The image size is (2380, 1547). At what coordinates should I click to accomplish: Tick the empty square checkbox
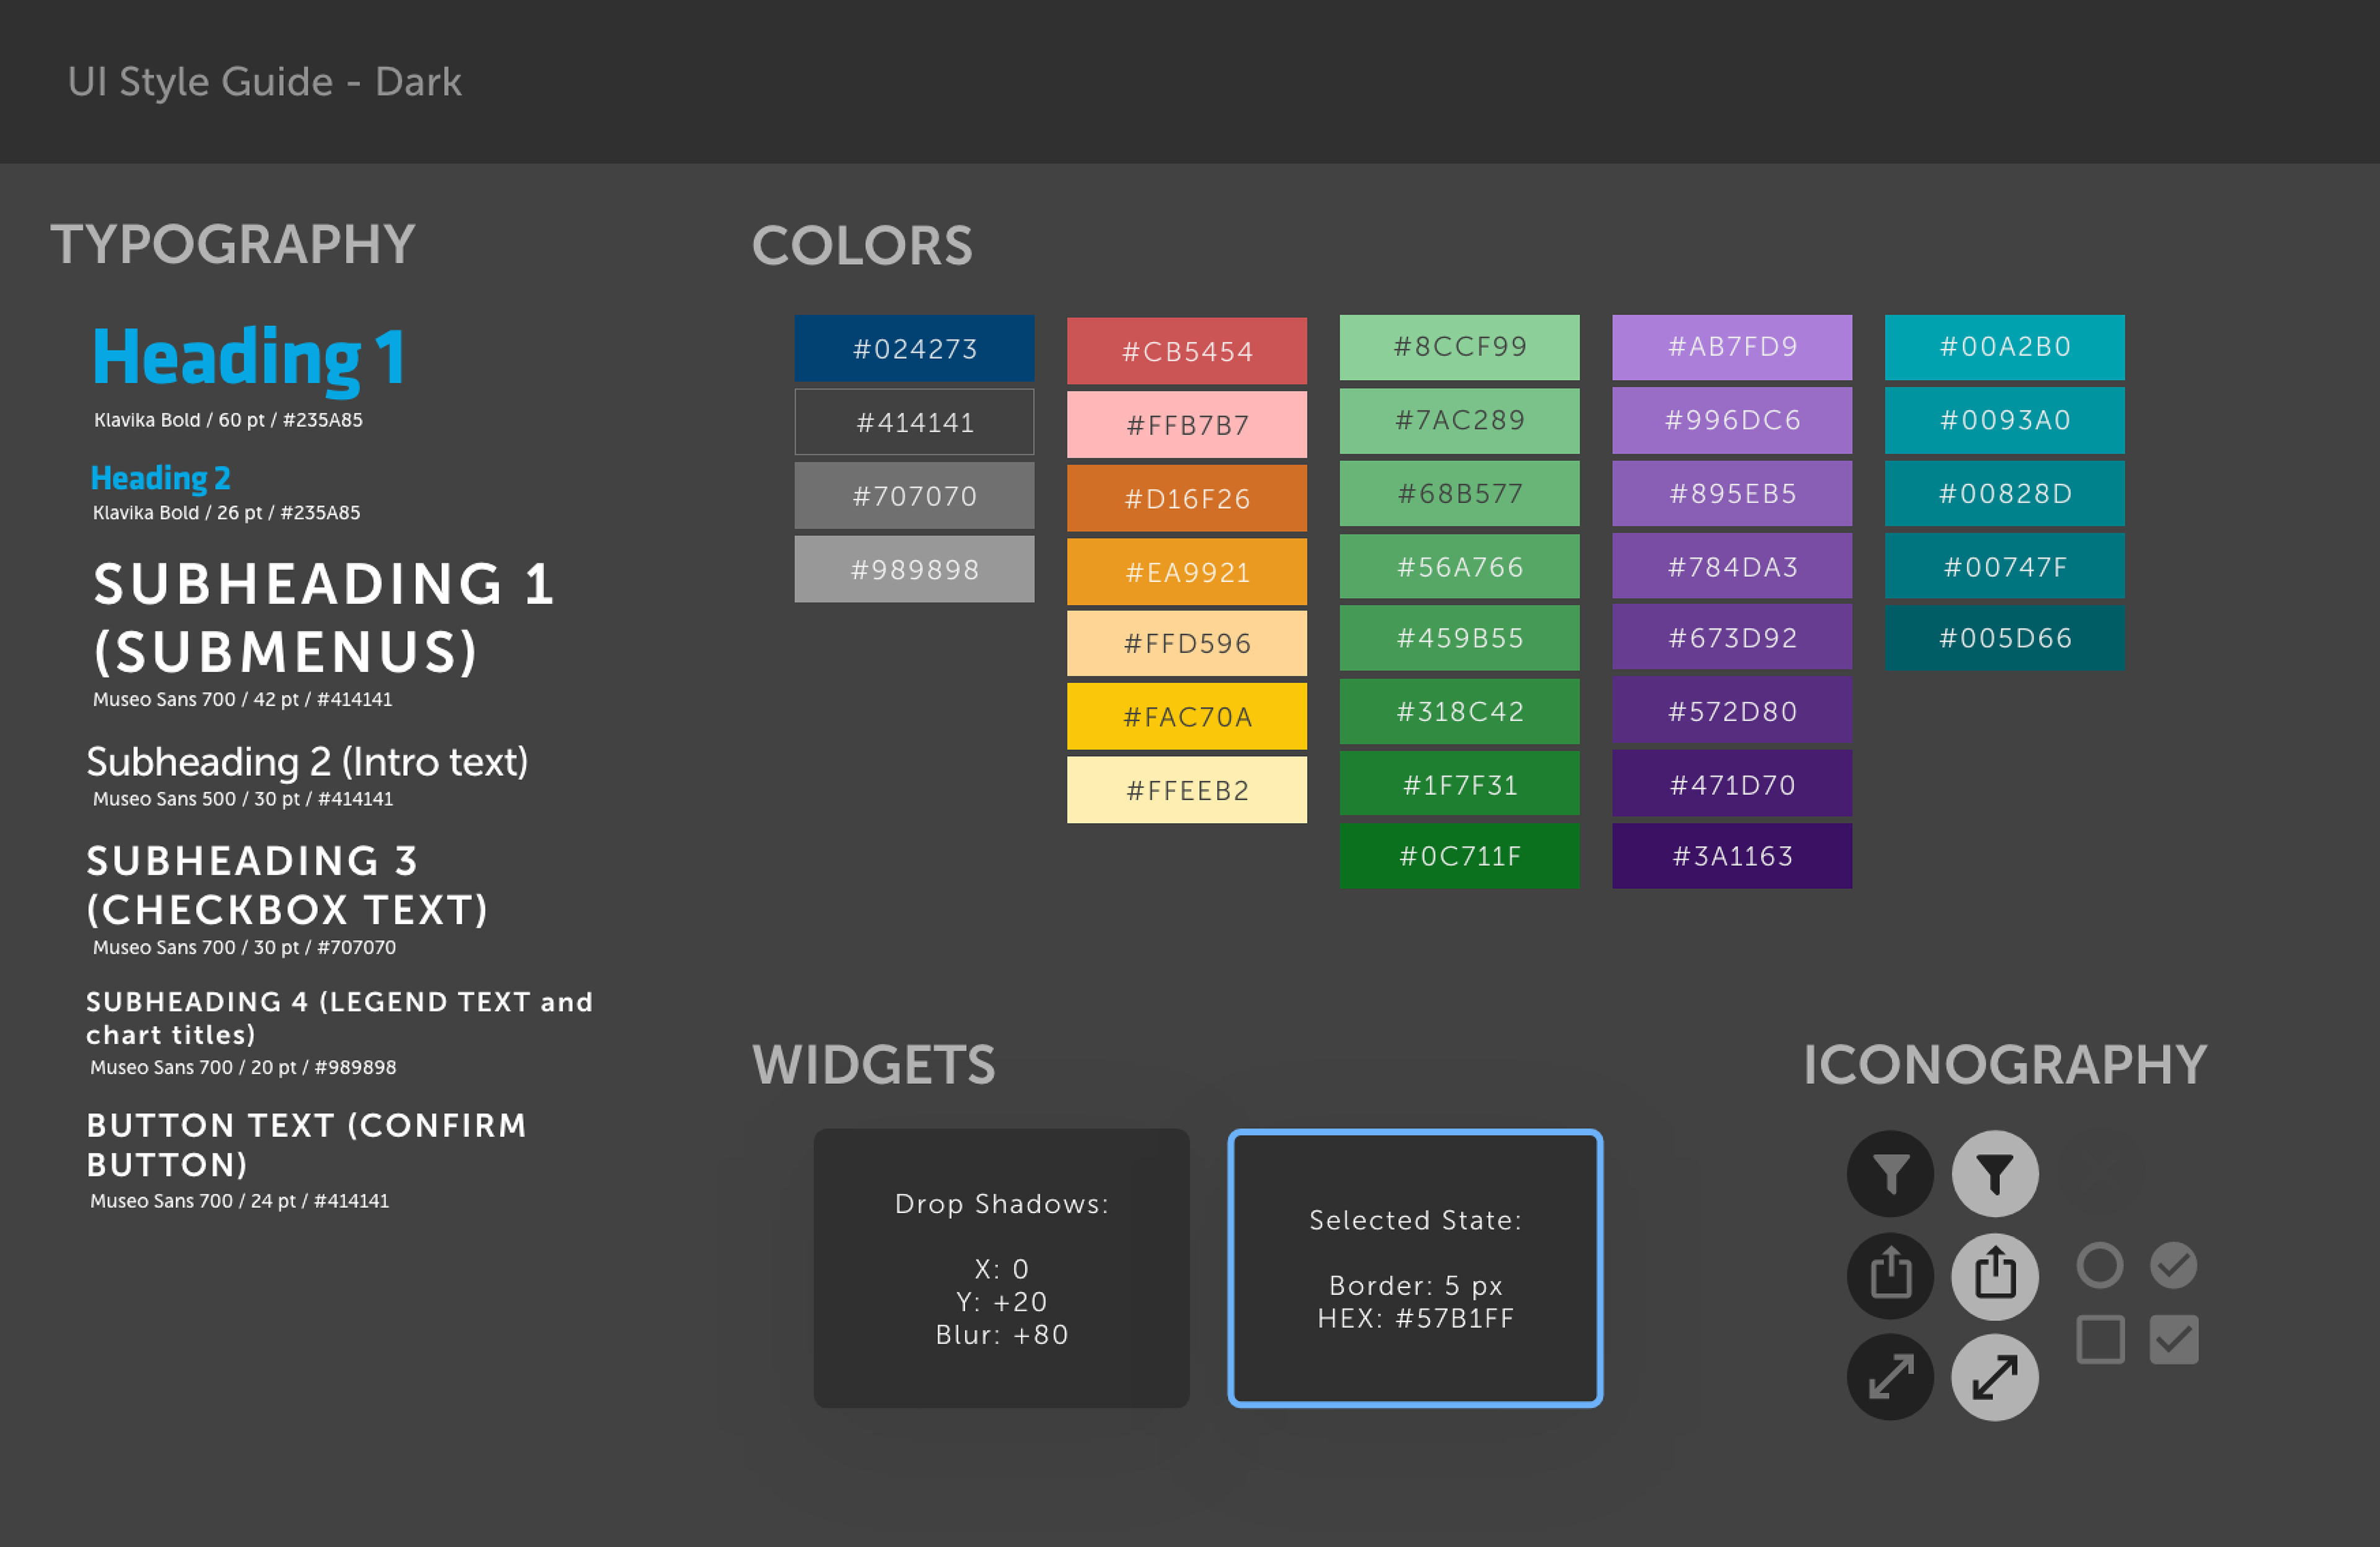2100,1339
